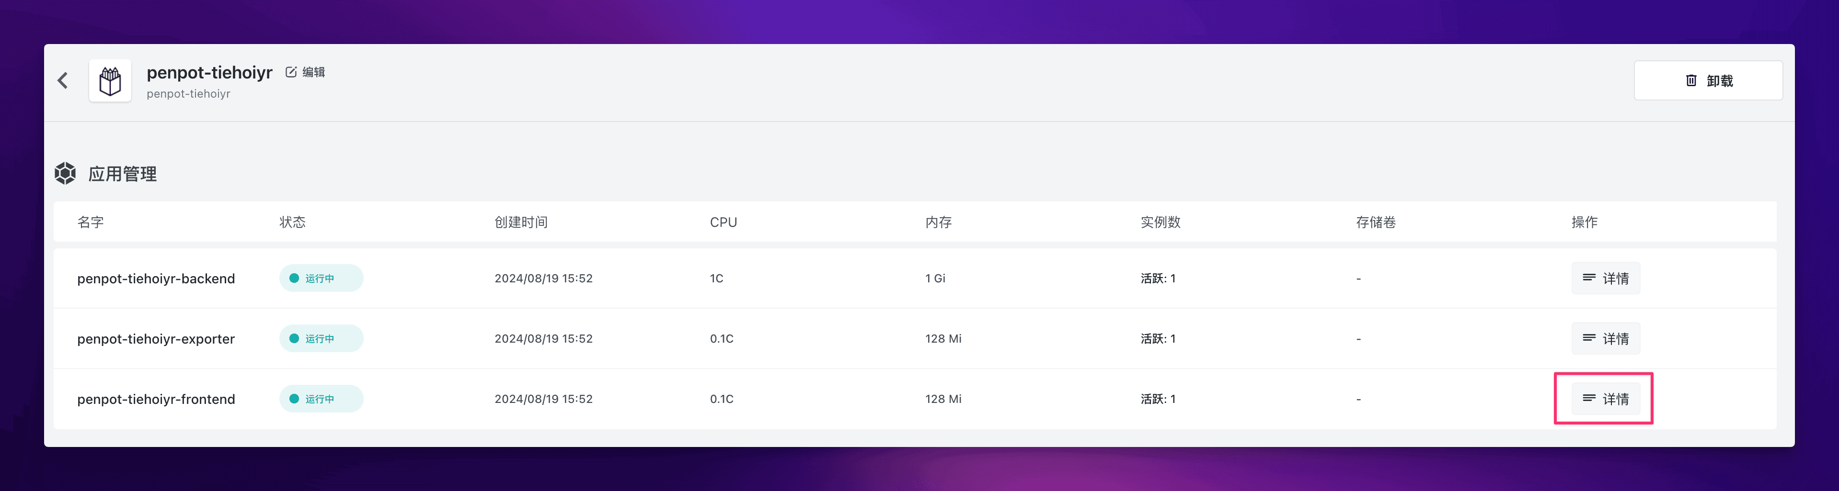Click the penpot app logo icon

tap(110, 81)
